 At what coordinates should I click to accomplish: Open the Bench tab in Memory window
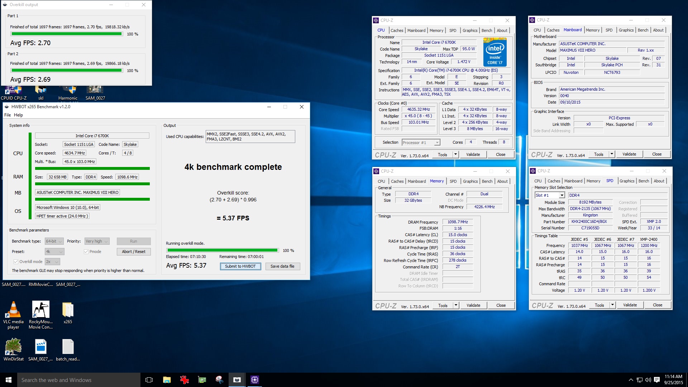487,181
